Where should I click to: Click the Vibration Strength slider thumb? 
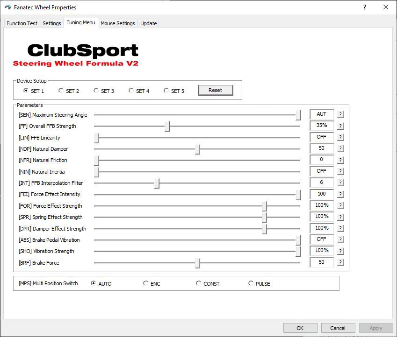[x=298, y=251]
